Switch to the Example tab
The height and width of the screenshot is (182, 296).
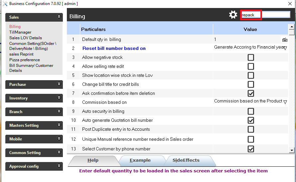pyautogui.click(x=140, y=160)
